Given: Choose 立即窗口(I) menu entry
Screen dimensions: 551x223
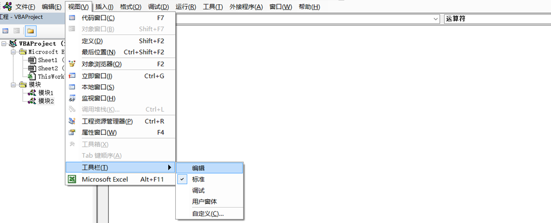Looking at the screenshot, I should tap(121, 76).
